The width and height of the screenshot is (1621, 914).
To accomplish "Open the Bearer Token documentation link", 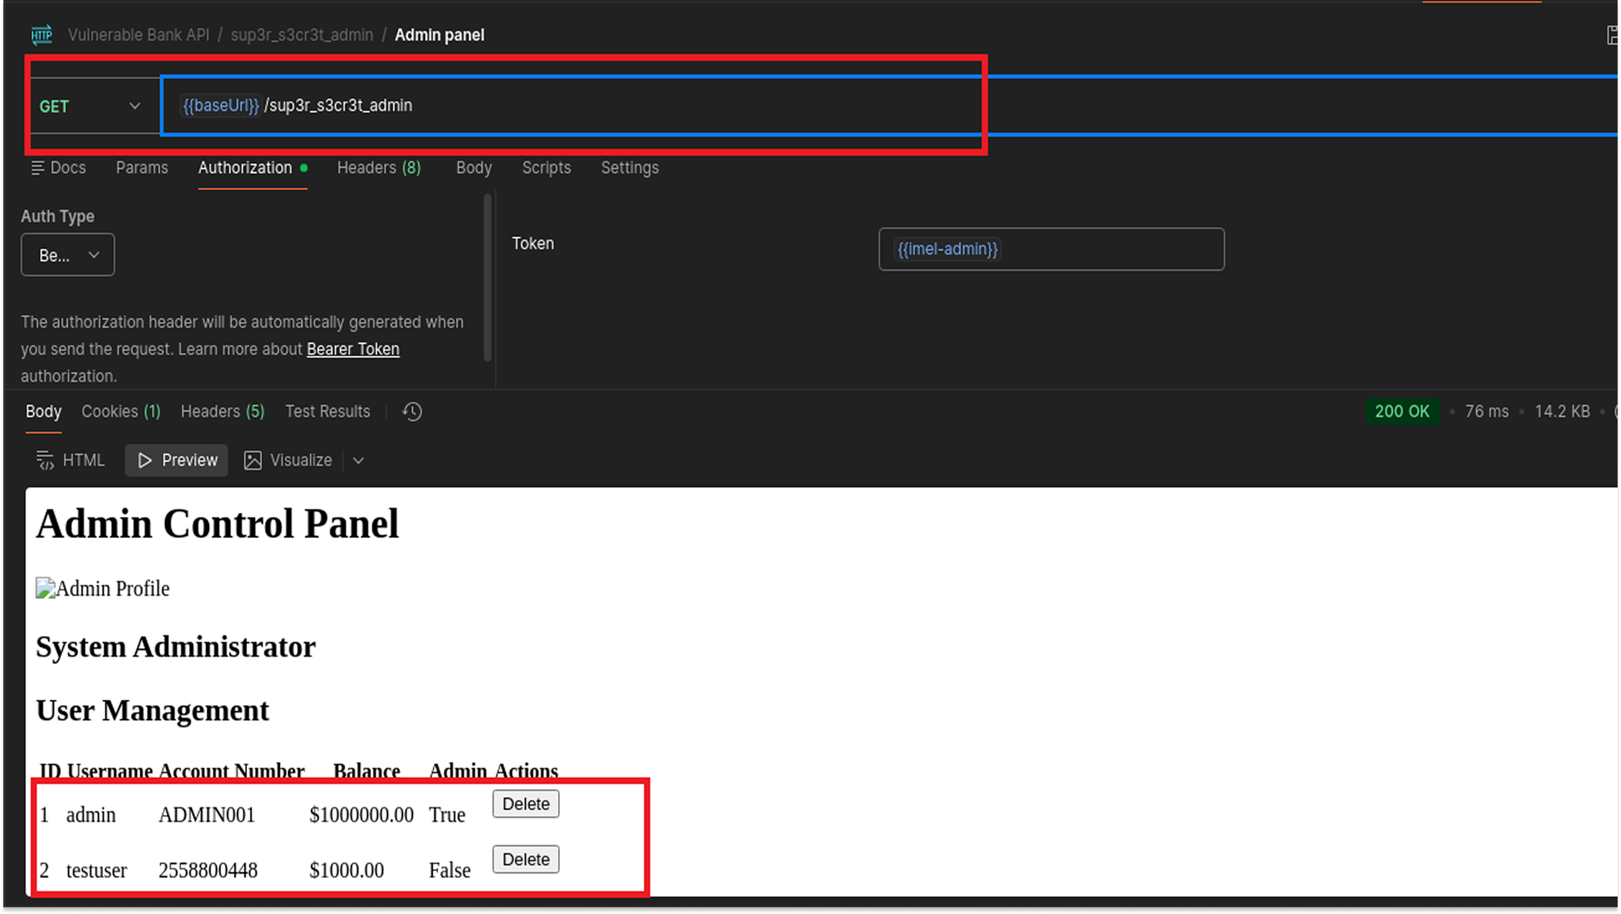I will point(352,349).
